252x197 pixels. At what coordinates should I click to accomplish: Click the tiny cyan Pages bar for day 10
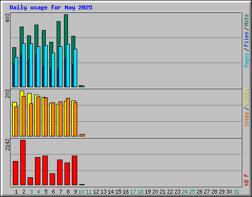83,86
